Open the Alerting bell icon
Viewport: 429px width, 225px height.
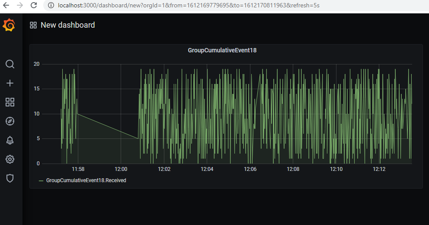(10, 140)
